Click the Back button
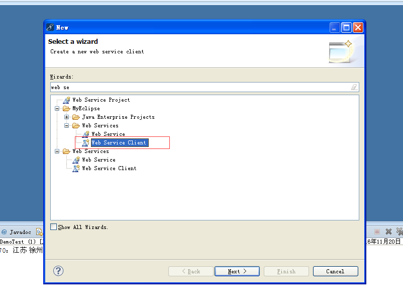 pyautogui.click(x=191, y=271)
